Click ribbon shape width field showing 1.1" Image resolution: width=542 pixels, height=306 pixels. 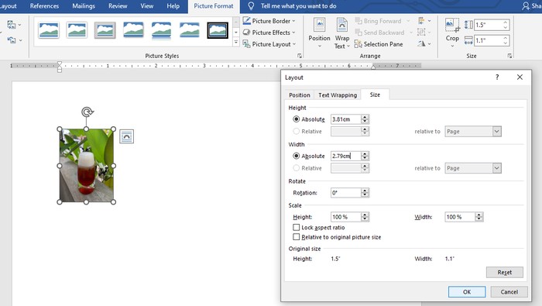pyautogui.click(x=488, y=41)
